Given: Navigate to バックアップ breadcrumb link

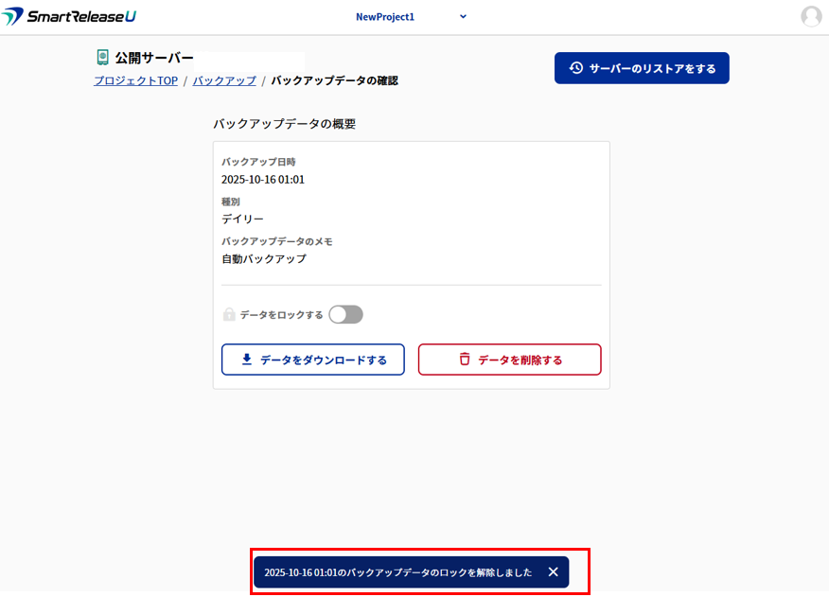Looking at the screenshot, I should (x=224, y=81).
